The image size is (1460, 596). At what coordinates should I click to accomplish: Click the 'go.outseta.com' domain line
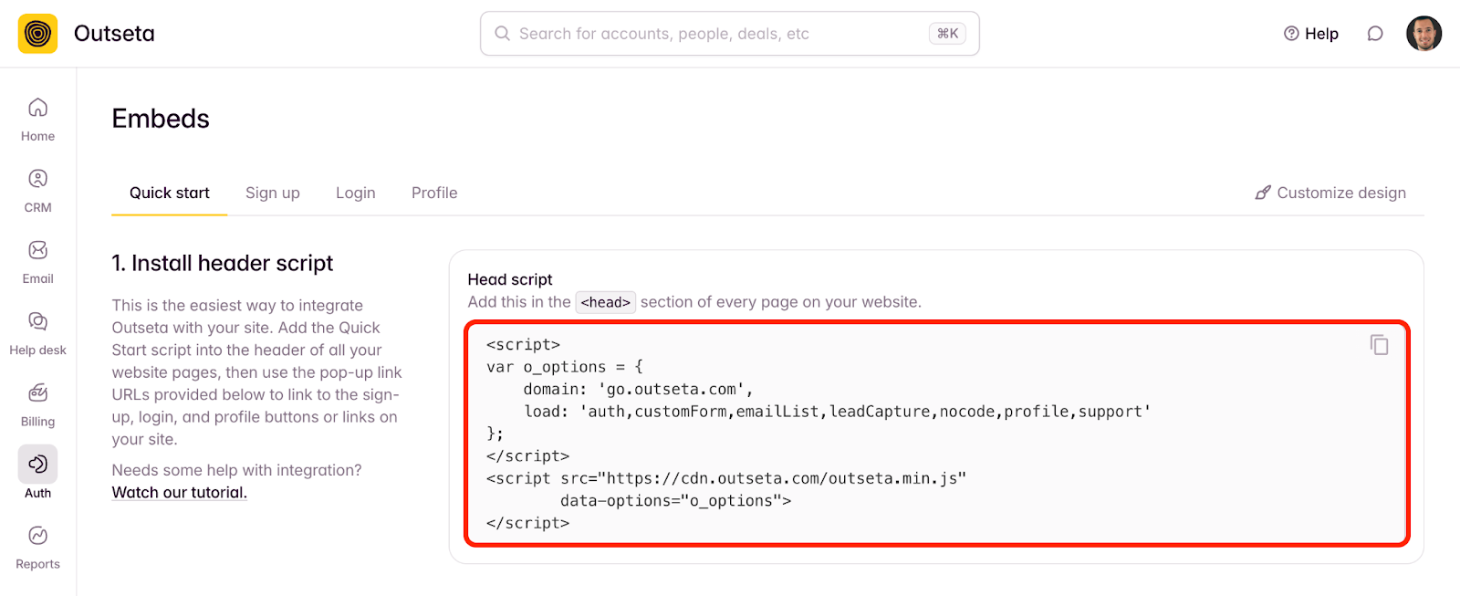(x=638, y=389)
